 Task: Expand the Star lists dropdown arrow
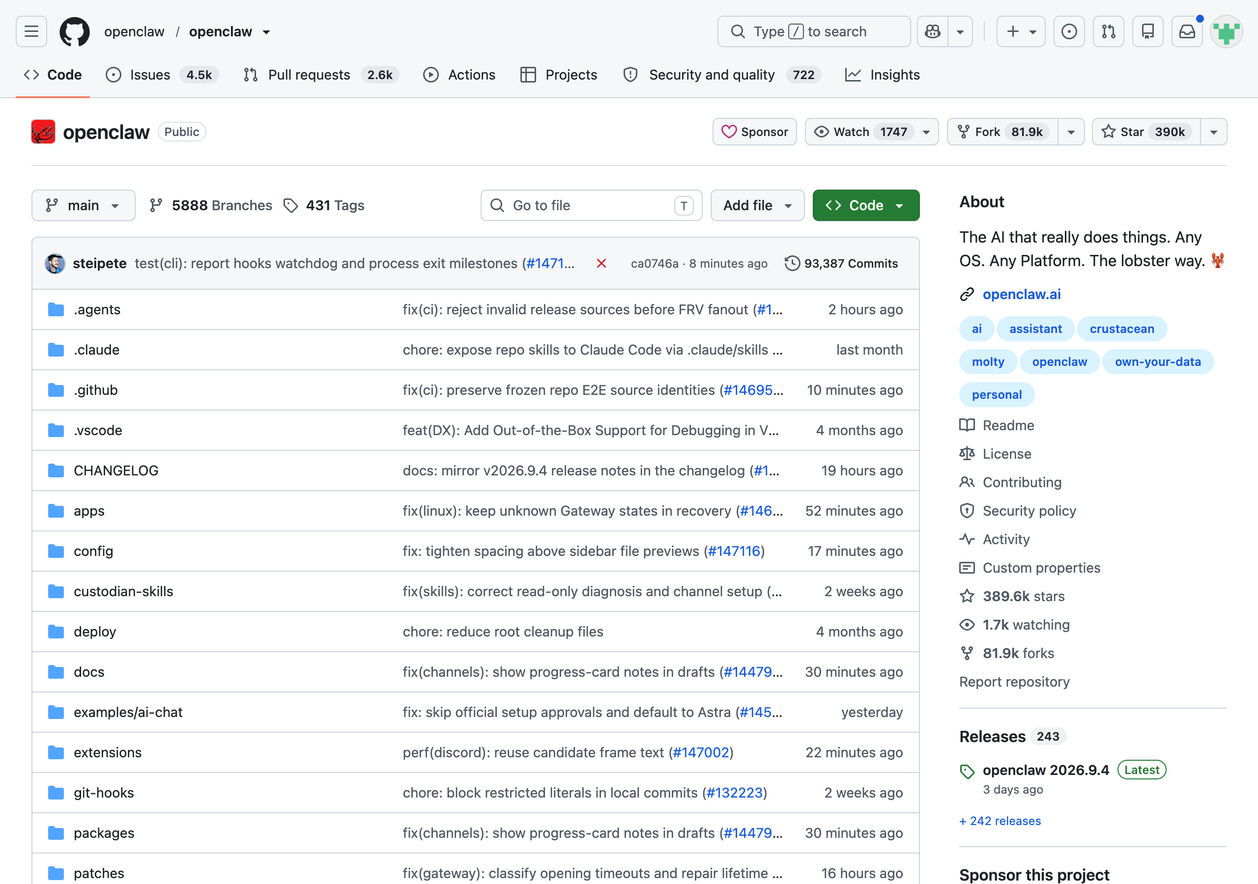tap(1214, 132)
